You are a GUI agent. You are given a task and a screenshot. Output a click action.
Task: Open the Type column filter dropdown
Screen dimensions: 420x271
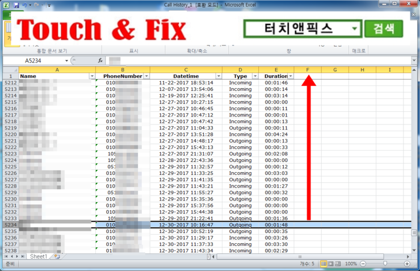255,76
